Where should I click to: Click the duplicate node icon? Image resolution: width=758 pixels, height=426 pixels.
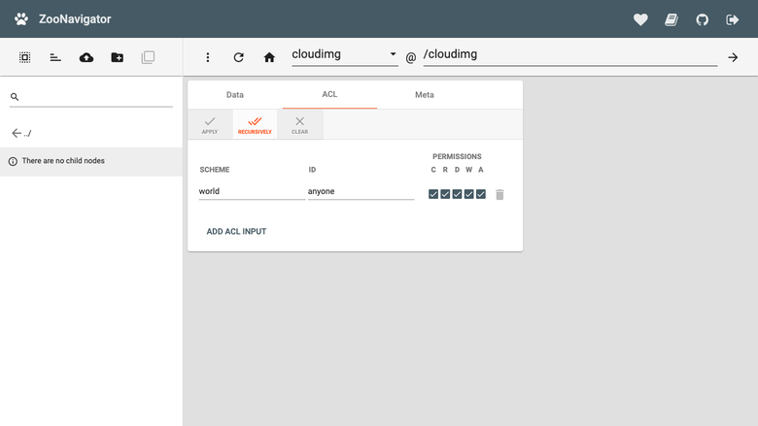[x=148, y=57]
